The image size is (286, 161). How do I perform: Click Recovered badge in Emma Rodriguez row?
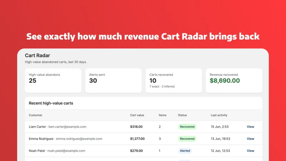click(x=187, y=139)
